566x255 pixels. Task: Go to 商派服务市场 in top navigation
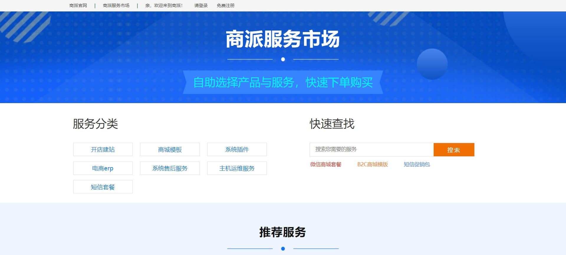[x=116, y=6]
